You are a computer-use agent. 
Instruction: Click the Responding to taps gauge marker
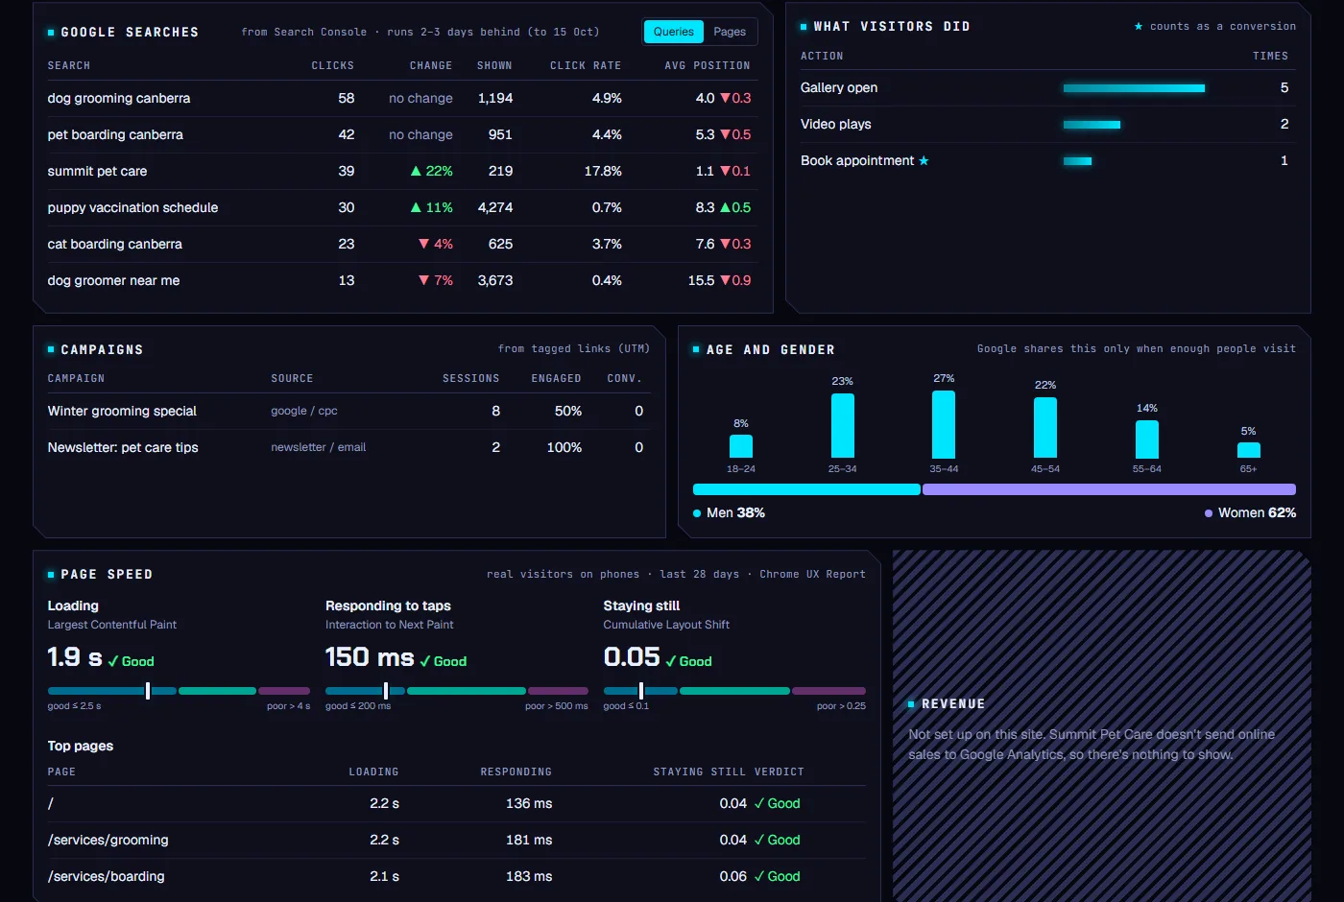coord(385,691)
